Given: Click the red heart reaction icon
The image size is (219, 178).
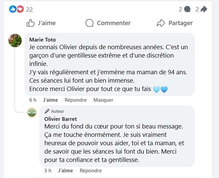Looking at the screenshot, I should [20, 9].
